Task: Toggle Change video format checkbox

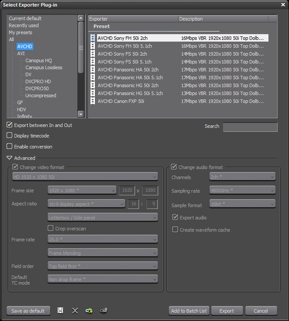Action: 15,167
